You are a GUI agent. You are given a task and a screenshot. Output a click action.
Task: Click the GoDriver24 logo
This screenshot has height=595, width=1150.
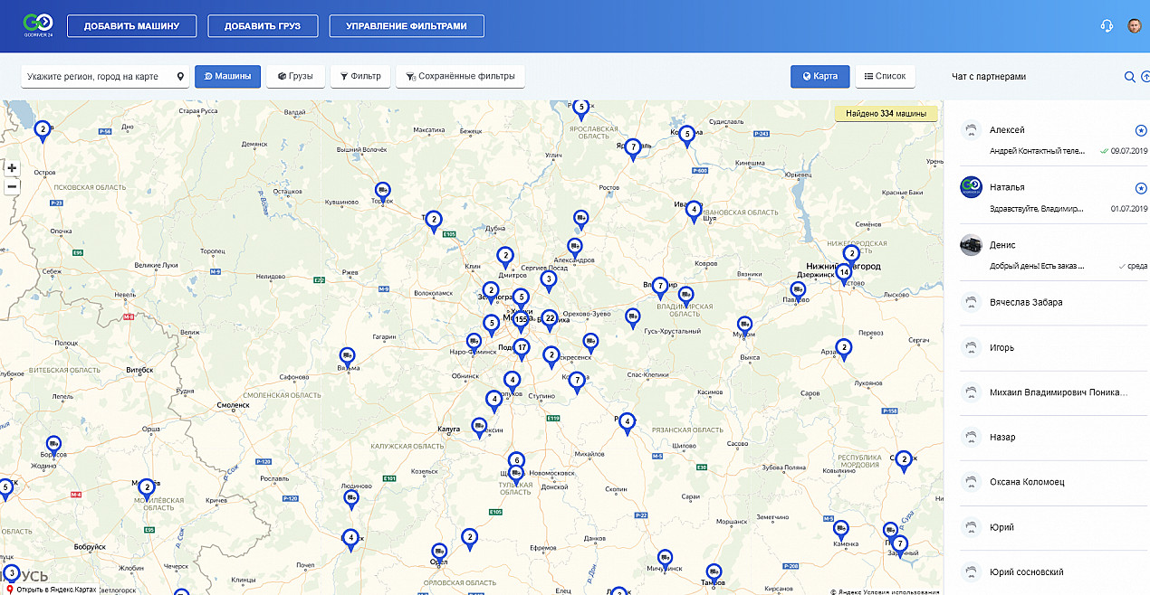(38, 24)
